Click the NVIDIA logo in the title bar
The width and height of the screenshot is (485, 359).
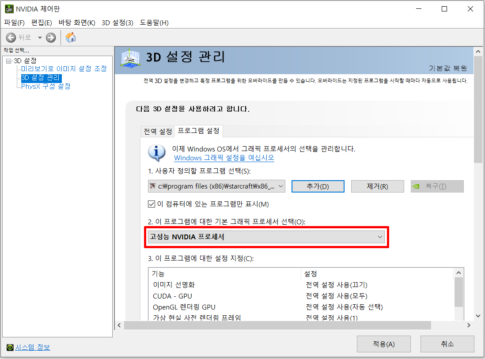(9, 9)
